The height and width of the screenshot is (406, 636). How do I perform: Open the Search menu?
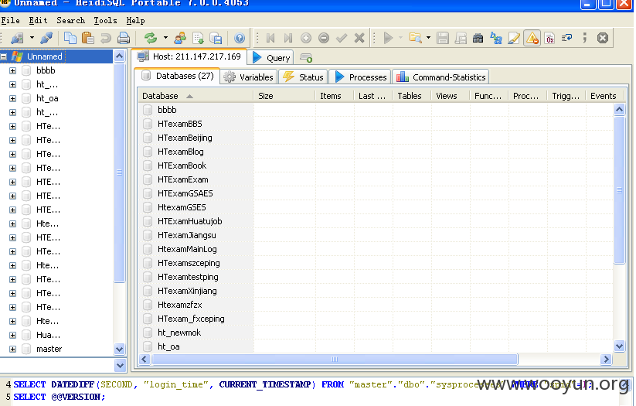pyautogui.click(x=70, y=20)
